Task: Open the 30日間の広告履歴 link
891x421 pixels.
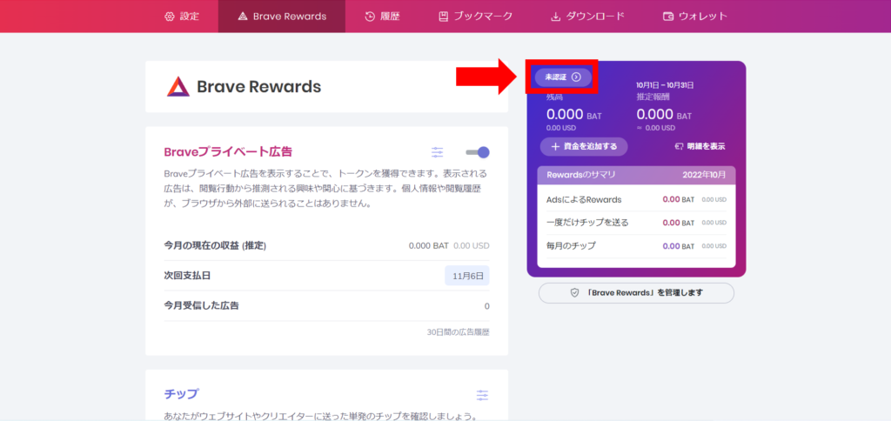Action: coord(458,332)
